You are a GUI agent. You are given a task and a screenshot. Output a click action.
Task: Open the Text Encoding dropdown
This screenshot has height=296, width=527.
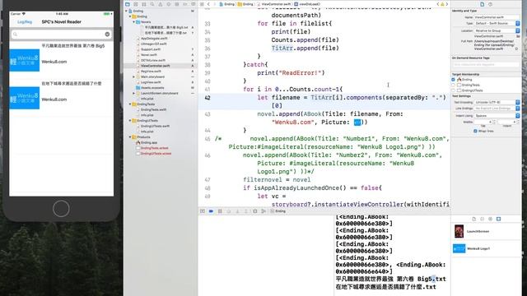(497, 102)
